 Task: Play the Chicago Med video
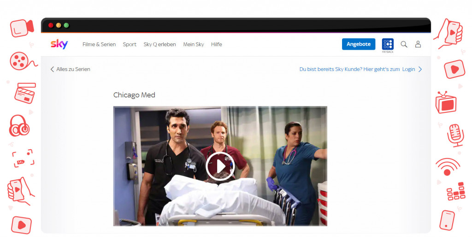pyautogui.click(x=220, y=166)
